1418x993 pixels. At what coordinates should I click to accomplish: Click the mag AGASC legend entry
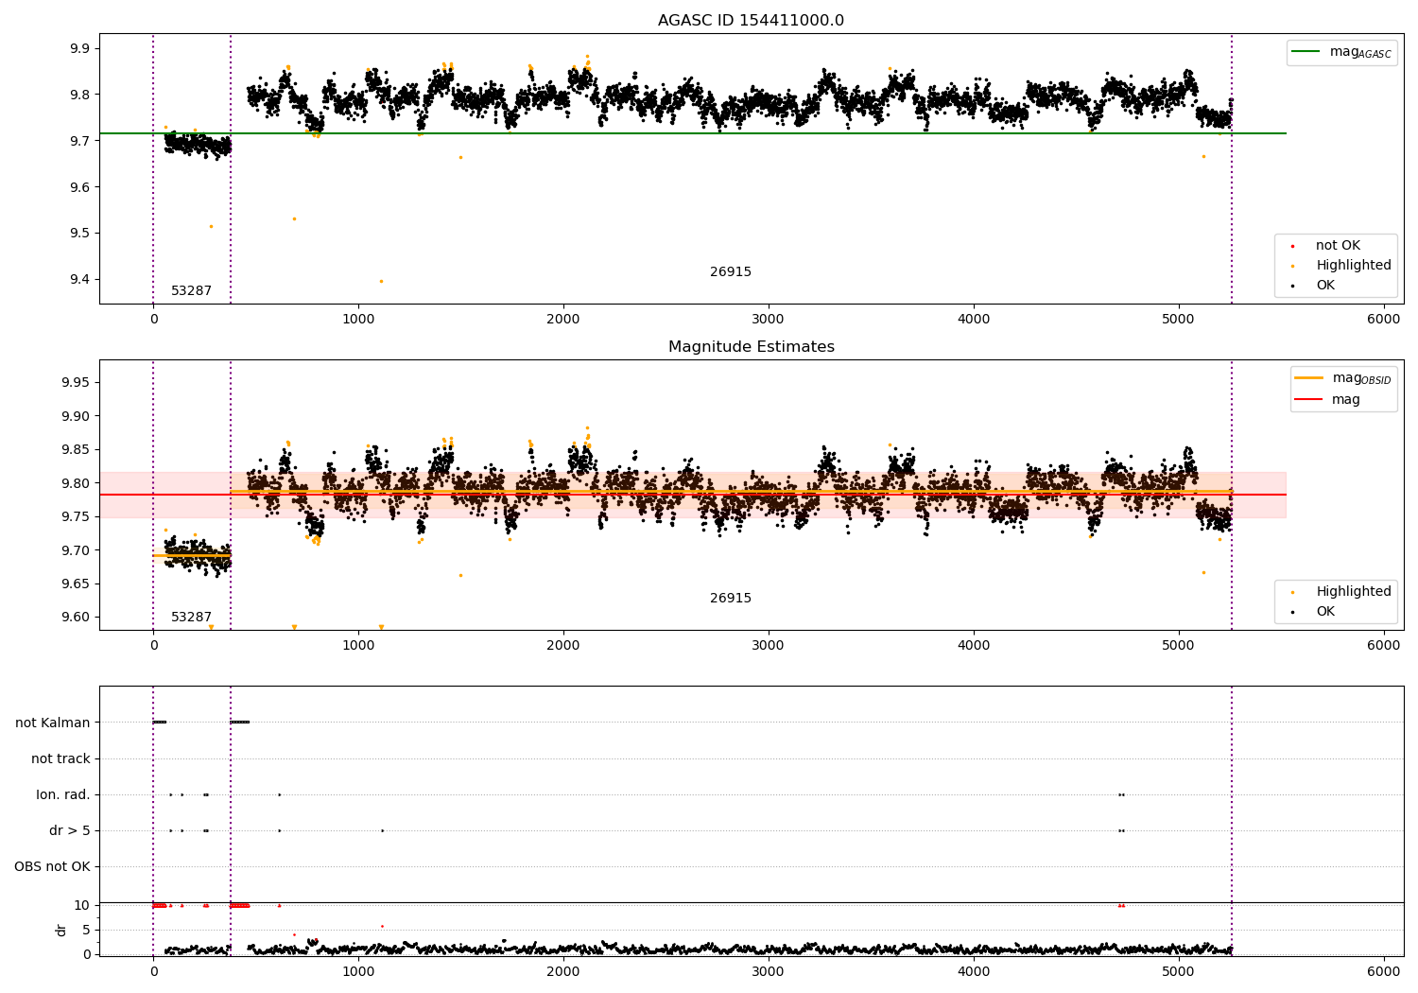(1341, 52)
